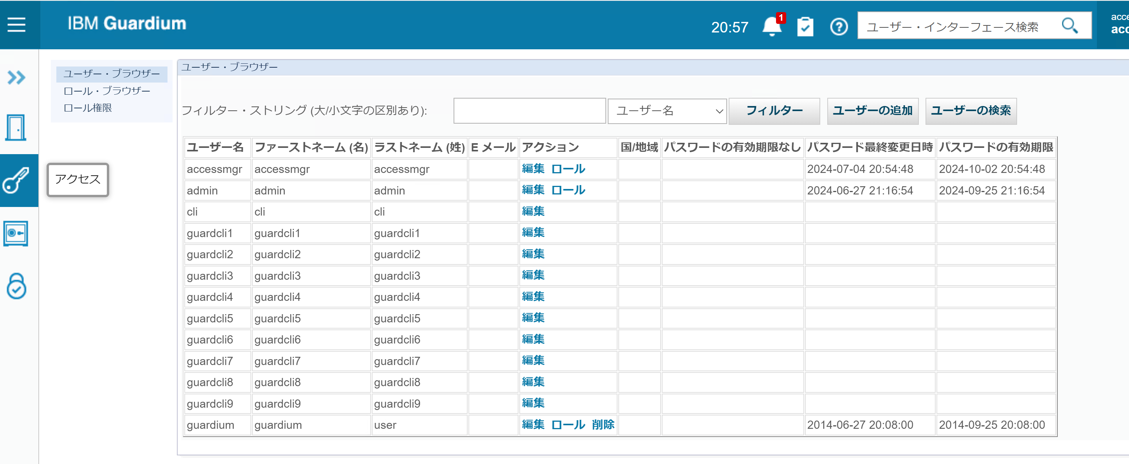
Task: Select ロール権限 menu item
Action: 88,108
